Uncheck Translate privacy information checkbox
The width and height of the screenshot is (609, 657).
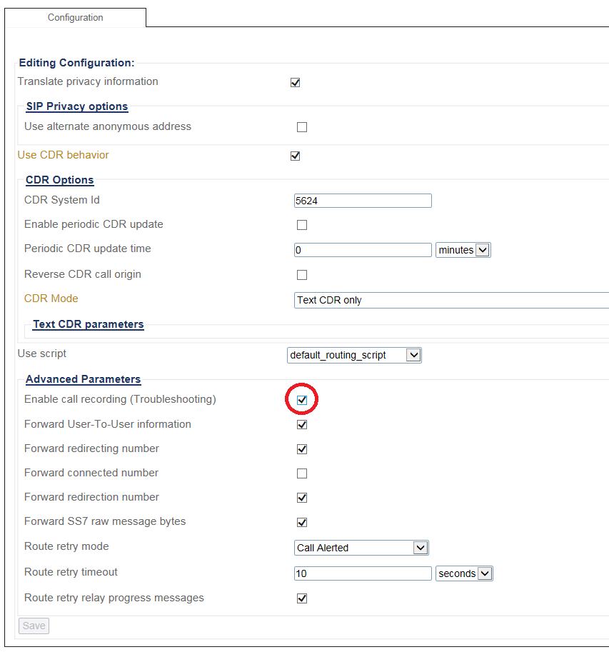pyautogui.click(x=295, y=82)
